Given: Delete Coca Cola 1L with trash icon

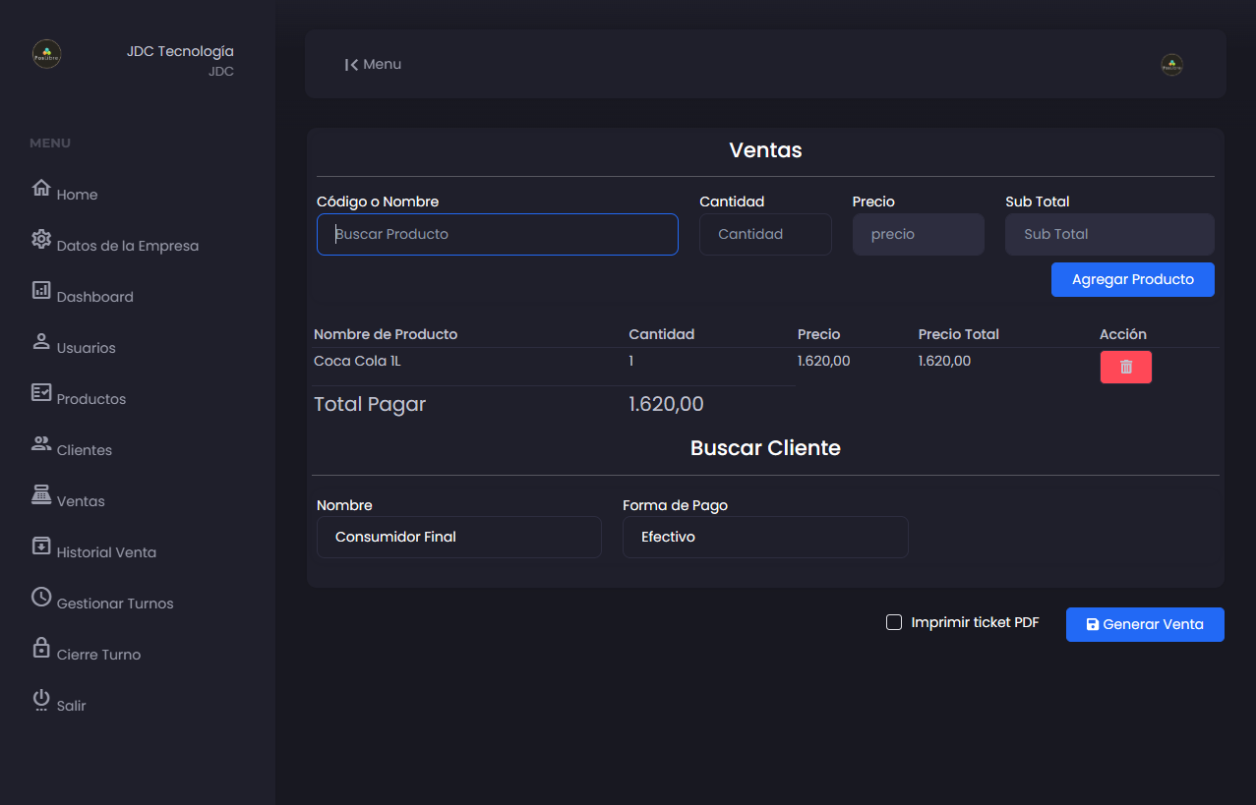Looking at the screenshot, I should (x=1125, y=367).
